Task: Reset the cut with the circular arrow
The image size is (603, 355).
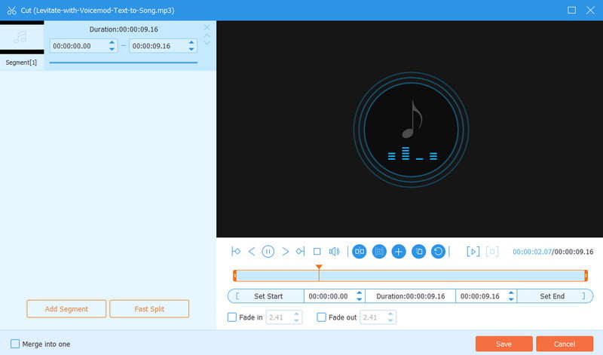Action: pos(438,251)
